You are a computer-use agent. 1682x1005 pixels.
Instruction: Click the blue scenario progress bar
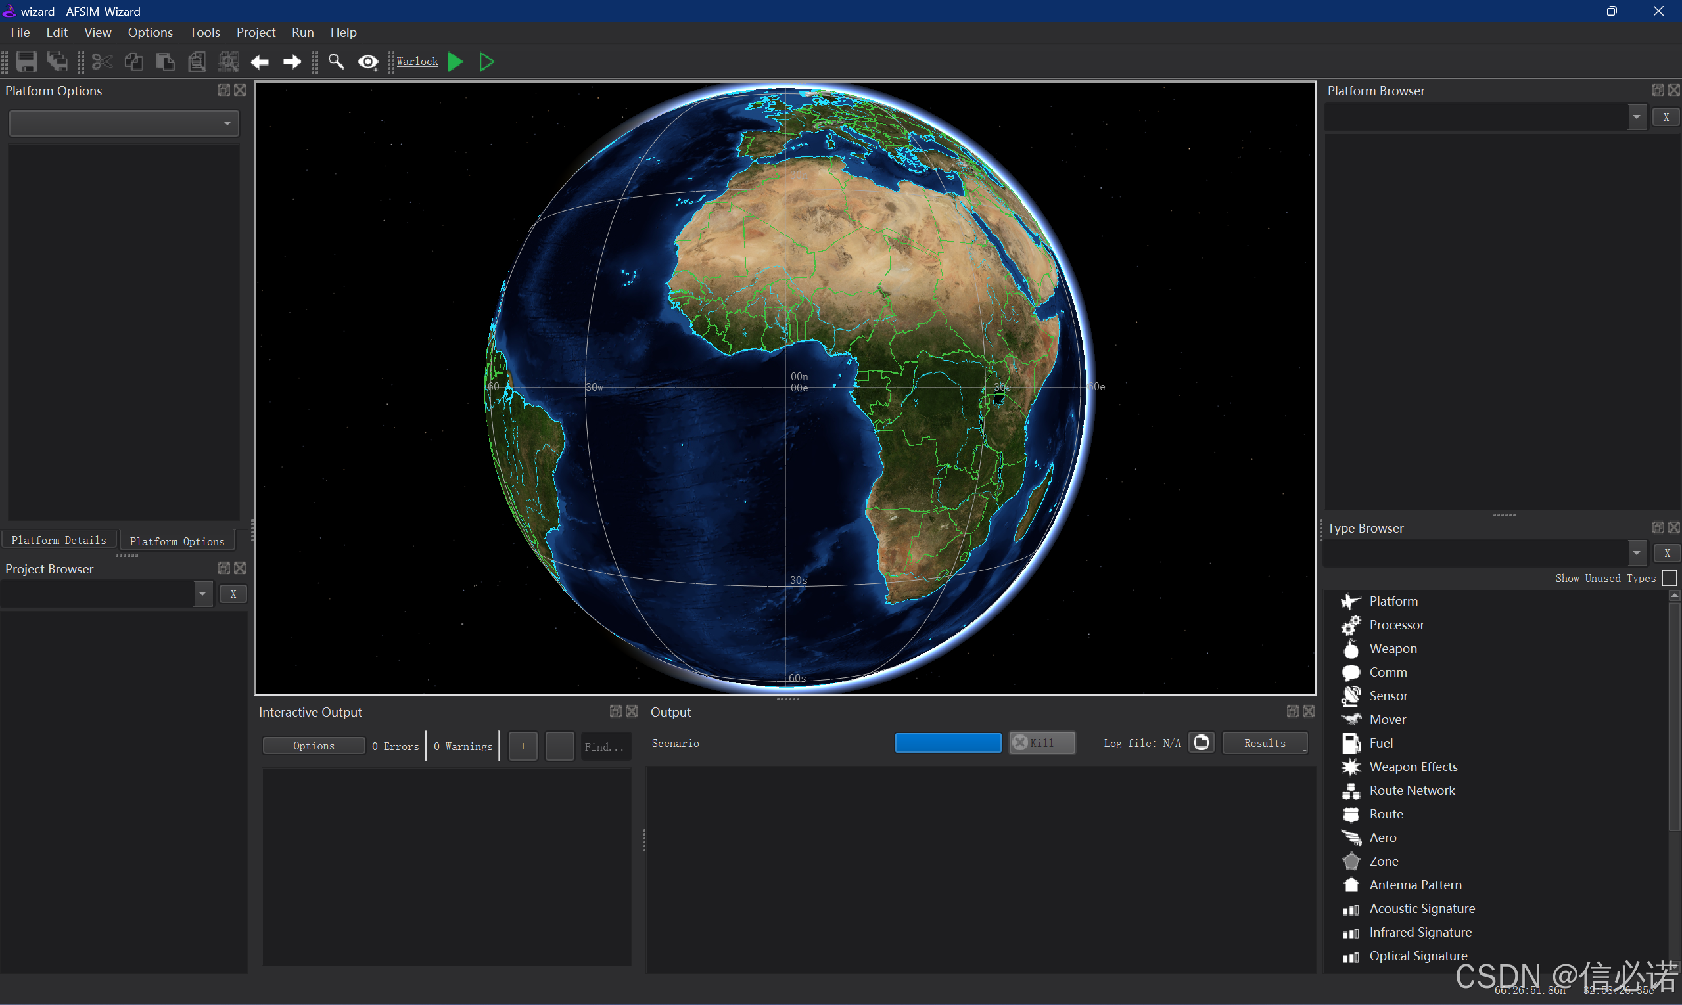pos(948,744)
